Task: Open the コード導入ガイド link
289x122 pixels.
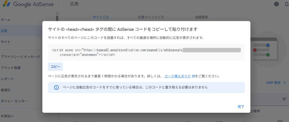Action: point(178,76)
